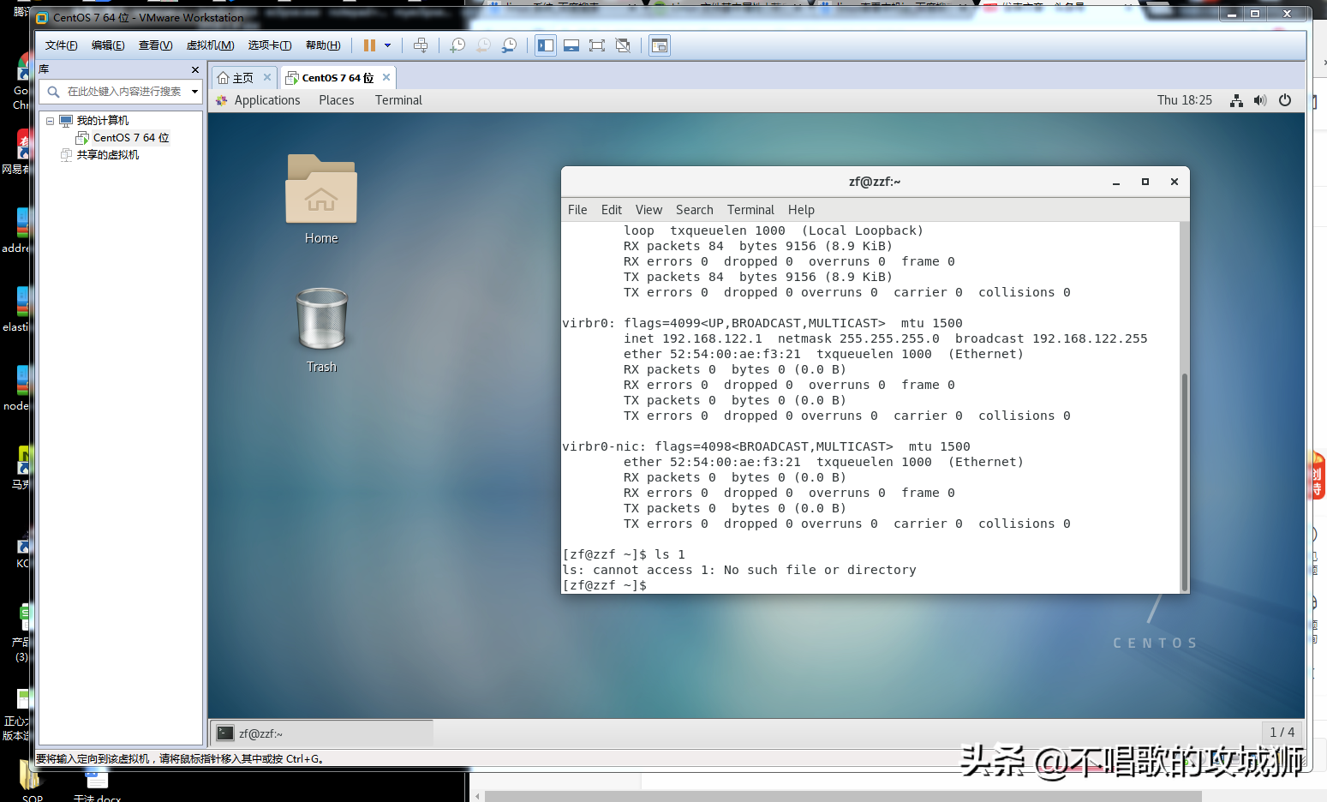Open the terminal View menu
The height and width of the screenshot is (802, 1327).
tap(649, 210)
